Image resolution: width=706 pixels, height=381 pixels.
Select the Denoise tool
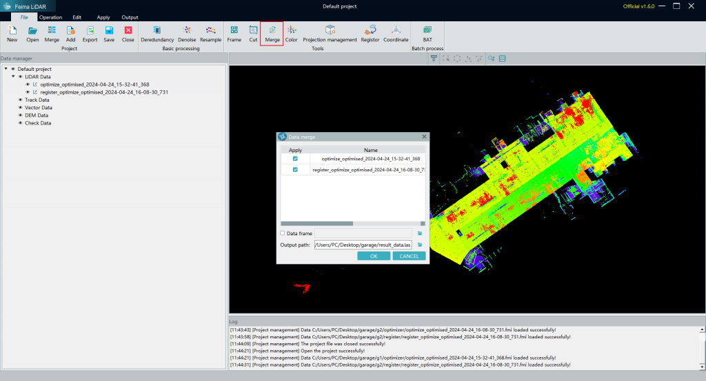(187, 30)
